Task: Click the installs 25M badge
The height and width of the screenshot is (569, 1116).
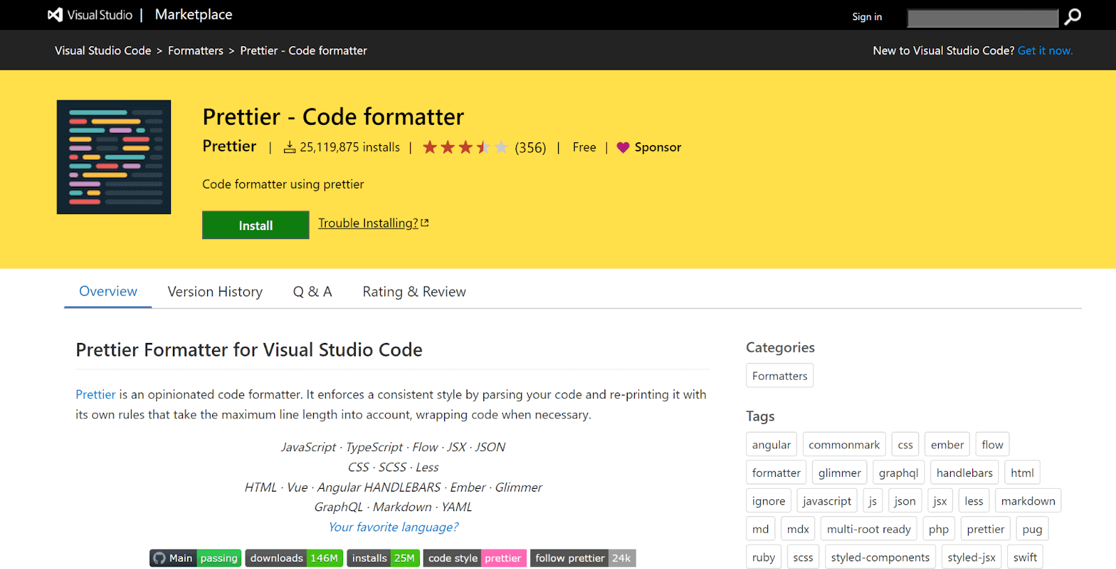Action: coord(383,558)
